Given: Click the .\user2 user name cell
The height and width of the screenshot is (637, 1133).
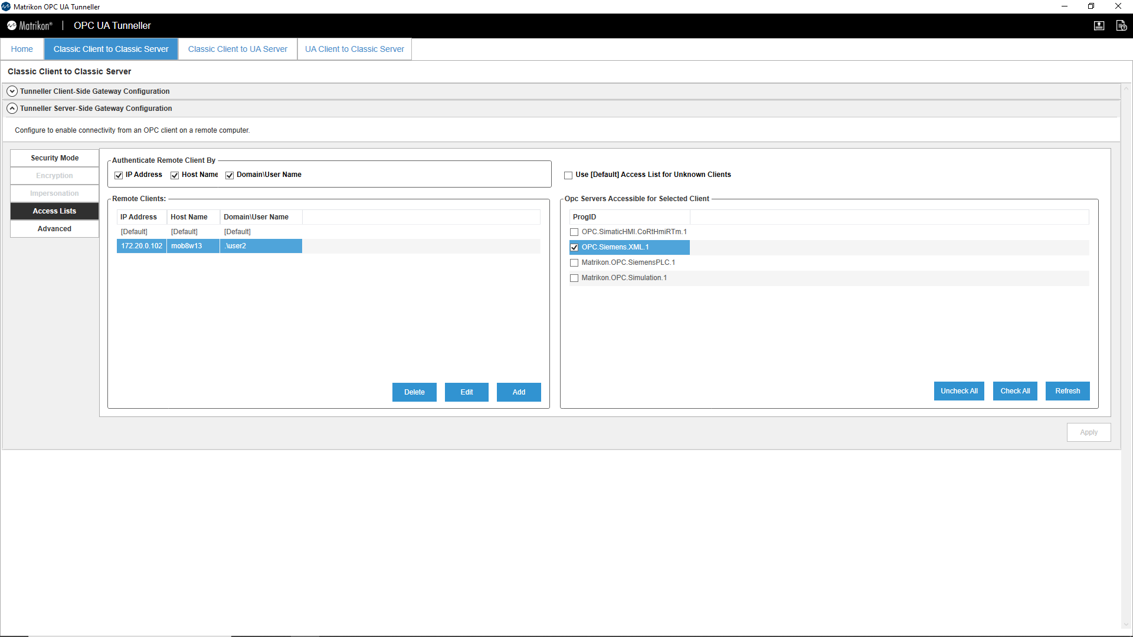Looking at the screenshot, I should (x=261, y=246).
